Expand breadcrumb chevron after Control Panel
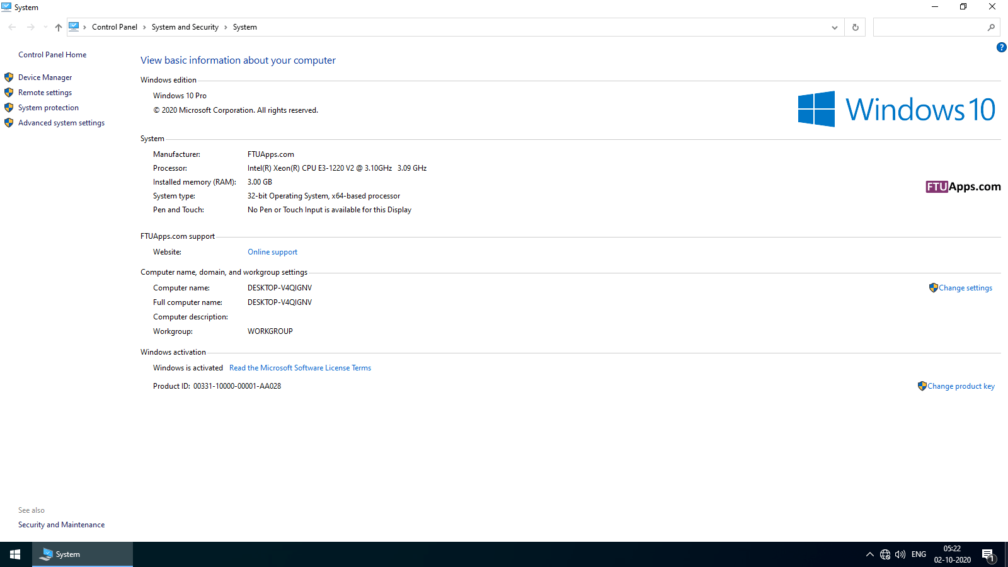The height and width of the screenshot is (567, 1008). coord(144,27)
